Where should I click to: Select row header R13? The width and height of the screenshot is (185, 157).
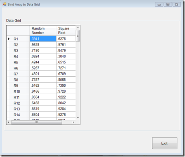point(18,109)
